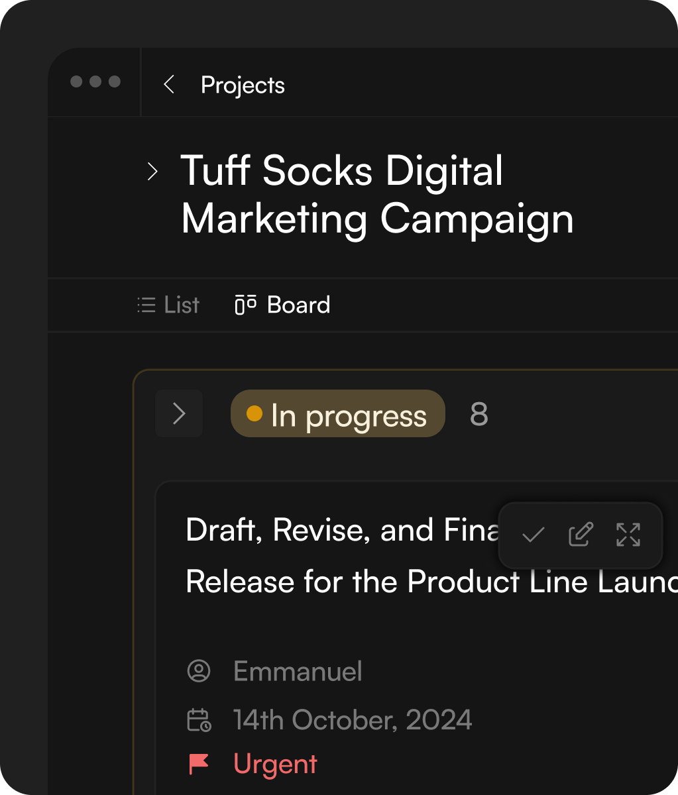The image size is (678, 795).
Task: Select the Board tab
Action: (298, 305)
